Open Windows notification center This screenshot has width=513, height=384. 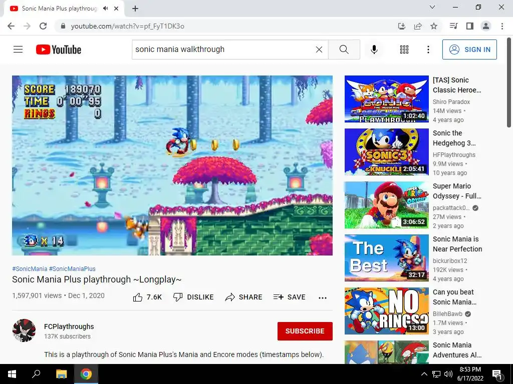pos(497,374)
